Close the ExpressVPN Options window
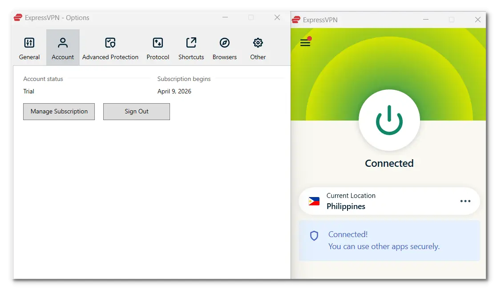The width and height of the screenshot is (497, 290). [277, 17]
